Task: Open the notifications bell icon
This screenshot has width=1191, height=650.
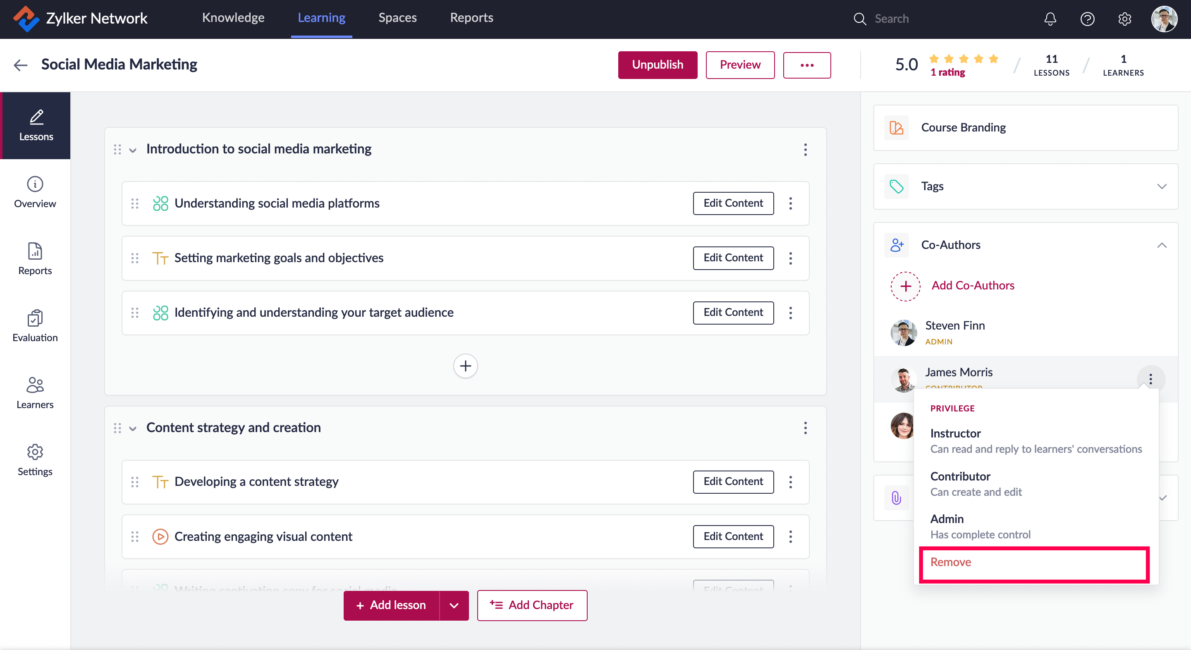Action: click(1050, 19)
